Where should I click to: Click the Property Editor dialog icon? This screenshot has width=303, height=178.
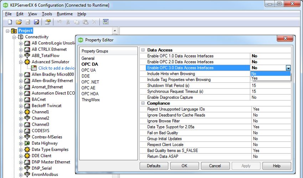click(81, 40)
